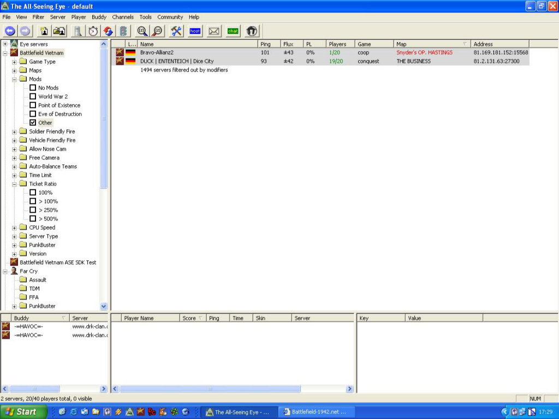Click the server tower toolbar icon
The width and height of the screenshot is (559, 419).
78,31
